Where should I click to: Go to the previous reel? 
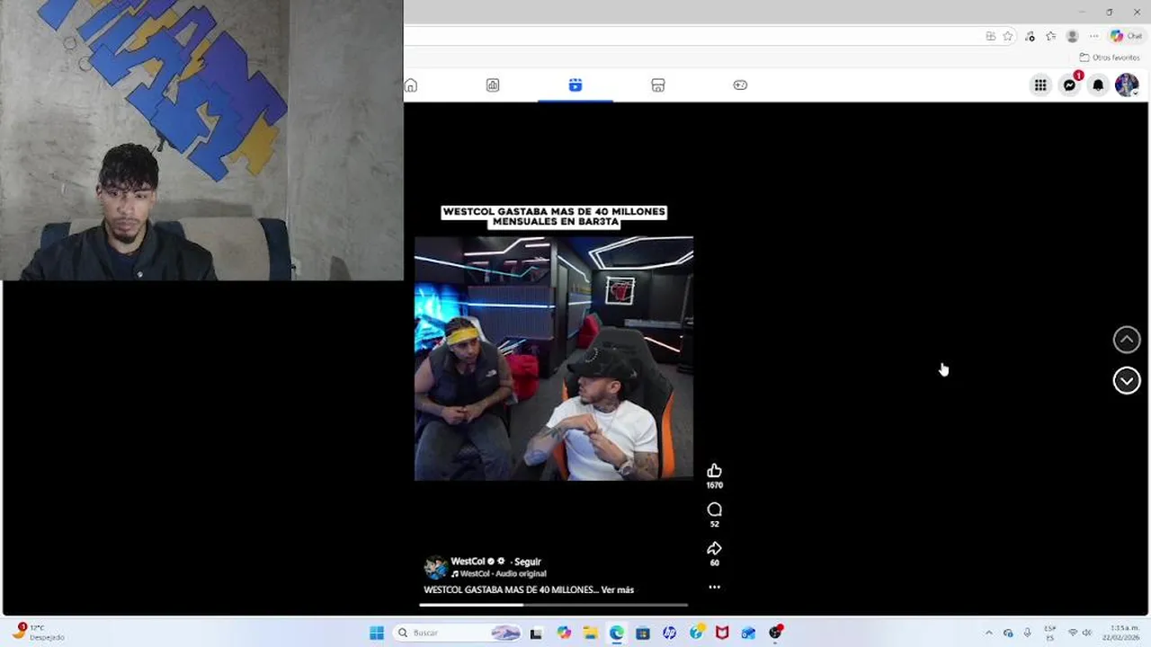(x=1127, y=340)
